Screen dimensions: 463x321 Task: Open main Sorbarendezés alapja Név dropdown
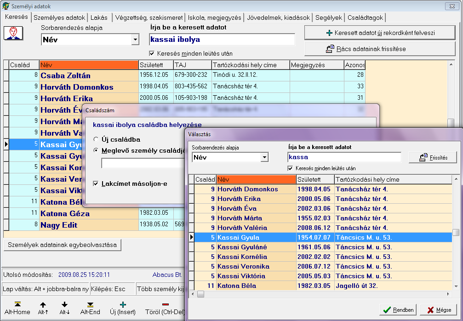pyautogui.click(x=135, y=40)
